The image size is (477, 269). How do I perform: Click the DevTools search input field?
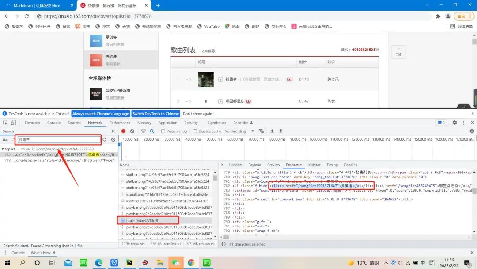(x=59, y=139)
